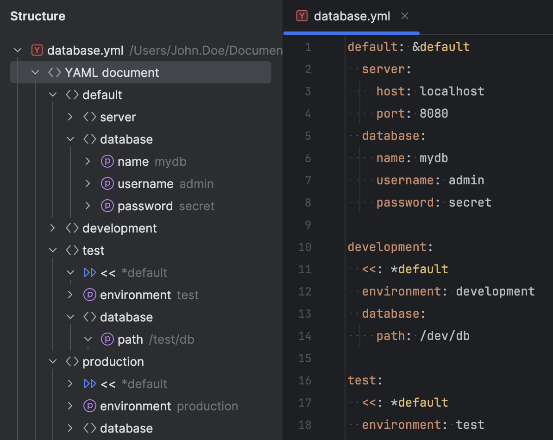Viewport: 553px width, 440px height.
Task: Select the property icon next to password
Action: pos(107,206)
